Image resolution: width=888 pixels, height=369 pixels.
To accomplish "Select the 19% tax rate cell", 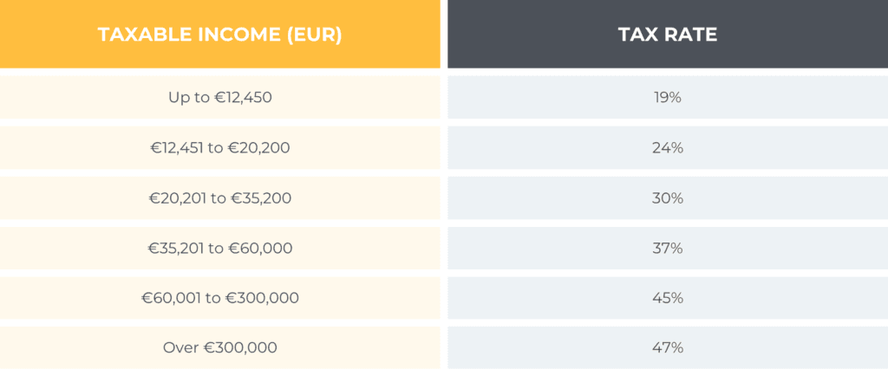I will click(x=667, y=98).
